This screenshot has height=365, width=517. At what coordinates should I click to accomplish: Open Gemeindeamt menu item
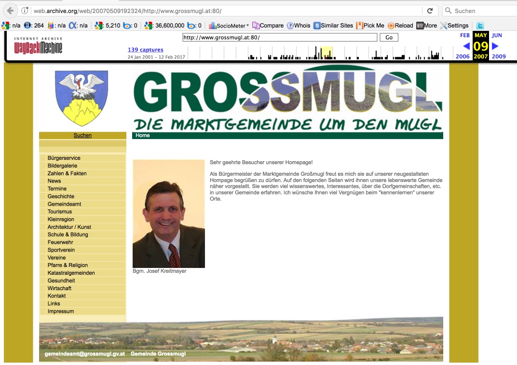coord(64,204)
